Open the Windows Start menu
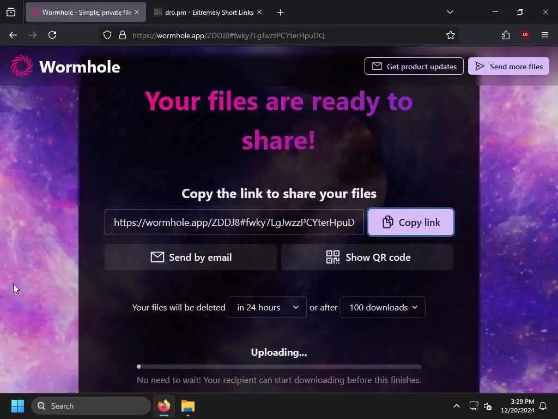Image resolution: width=558 pixels, height=419 pixels. point(17,406)
